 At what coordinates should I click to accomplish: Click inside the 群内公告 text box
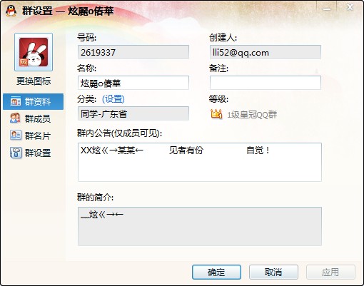(200, 162)
